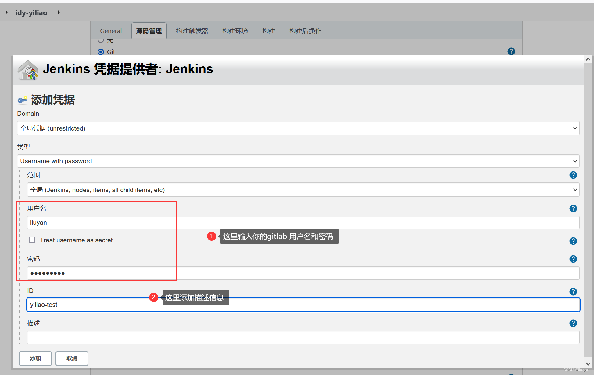Viewport: 594px width, 375px height.
Task: Switch to the 构建触发器 tab
Action: coord(192,31)
